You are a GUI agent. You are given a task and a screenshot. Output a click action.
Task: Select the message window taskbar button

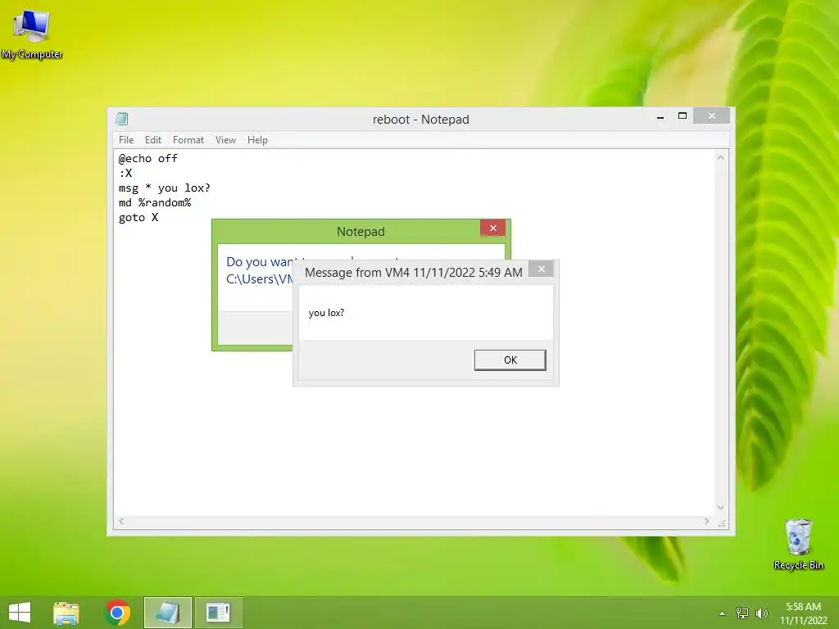[218, 613]
